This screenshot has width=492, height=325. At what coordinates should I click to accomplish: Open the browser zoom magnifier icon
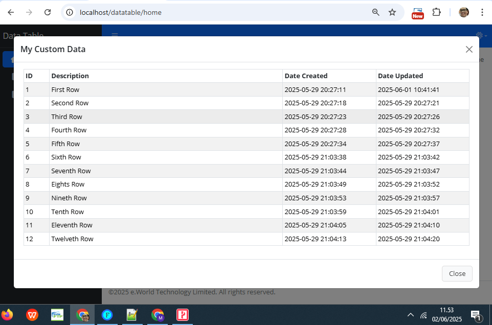[x=375, y=12]
